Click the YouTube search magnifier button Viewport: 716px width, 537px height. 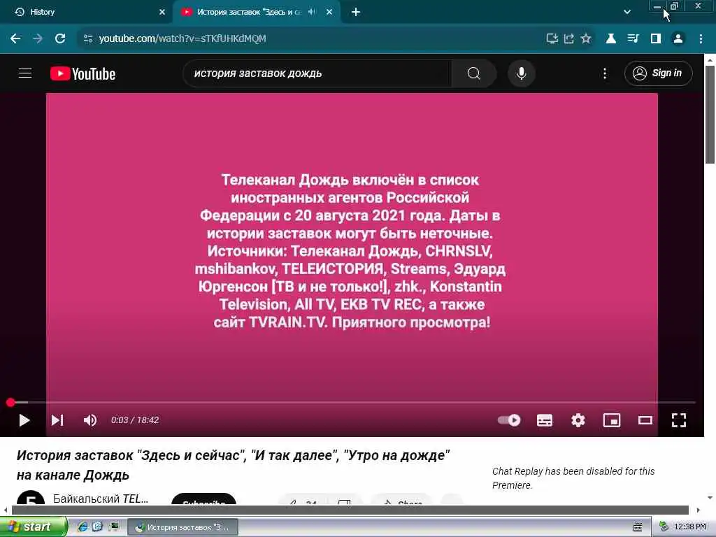474,73
